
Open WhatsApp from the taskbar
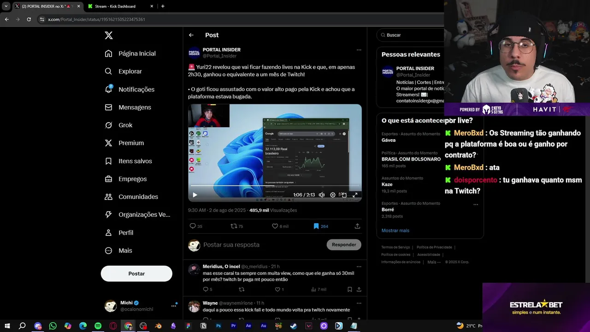[53, 326]
